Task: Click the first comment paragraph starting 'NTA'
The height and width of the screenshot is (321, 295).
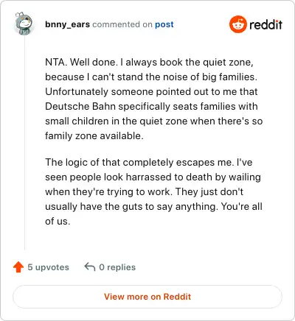Action: (153, 99)
